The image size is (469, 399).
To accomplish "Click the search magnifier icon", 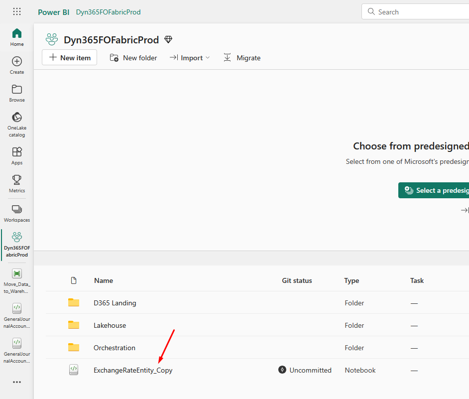I will pyautogui.click(x=371, y=11).
